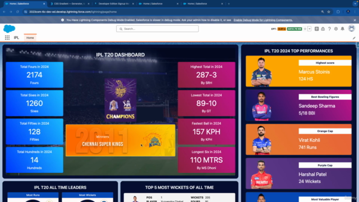Click the Most Valuable Player label
359x202 pixels.
tap(325, 199)
